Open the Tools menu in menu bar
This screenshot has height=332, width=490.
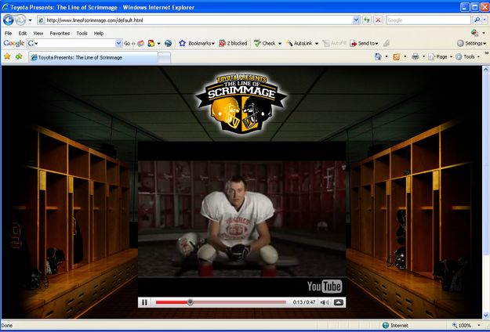tap(82, 33)
